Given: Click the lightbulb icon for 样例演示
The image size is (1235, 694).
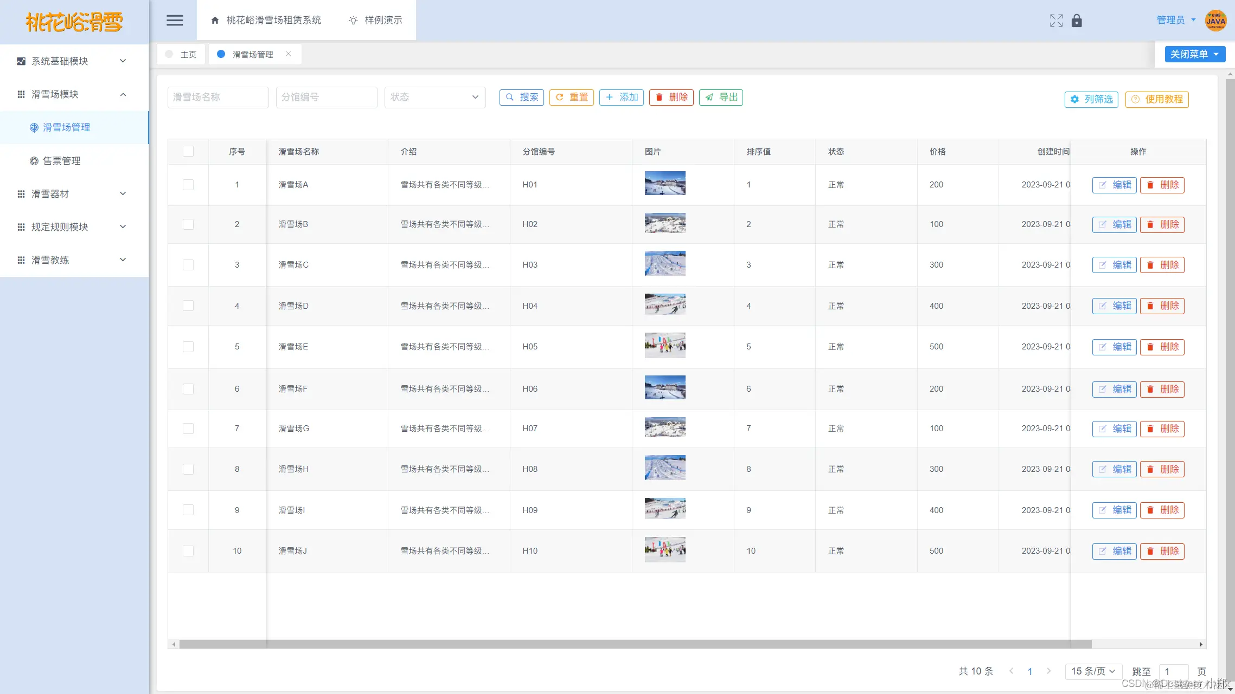Looking at the screenshot, I should [x=353, y=21].
